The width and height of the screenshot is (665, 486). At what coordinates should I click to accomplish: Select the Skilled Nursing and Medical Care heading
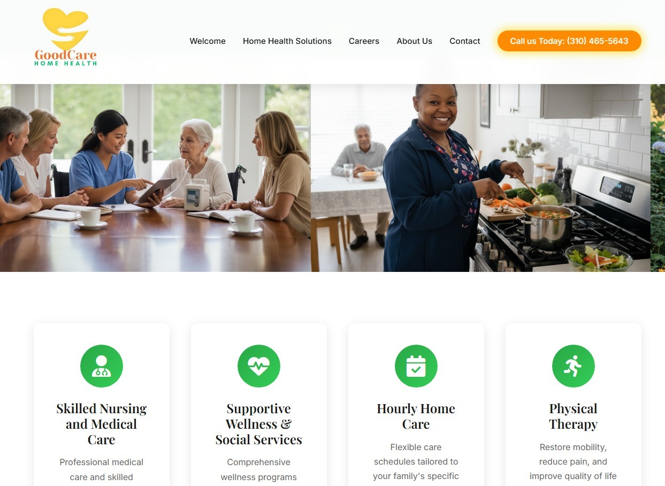pos(102,424)
